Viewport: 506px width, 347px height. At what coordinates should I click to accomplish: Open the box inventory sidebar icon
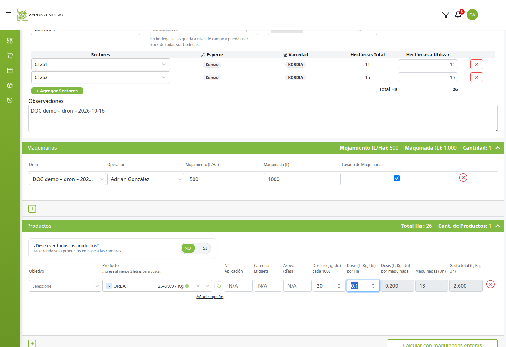tap(10, 85)
